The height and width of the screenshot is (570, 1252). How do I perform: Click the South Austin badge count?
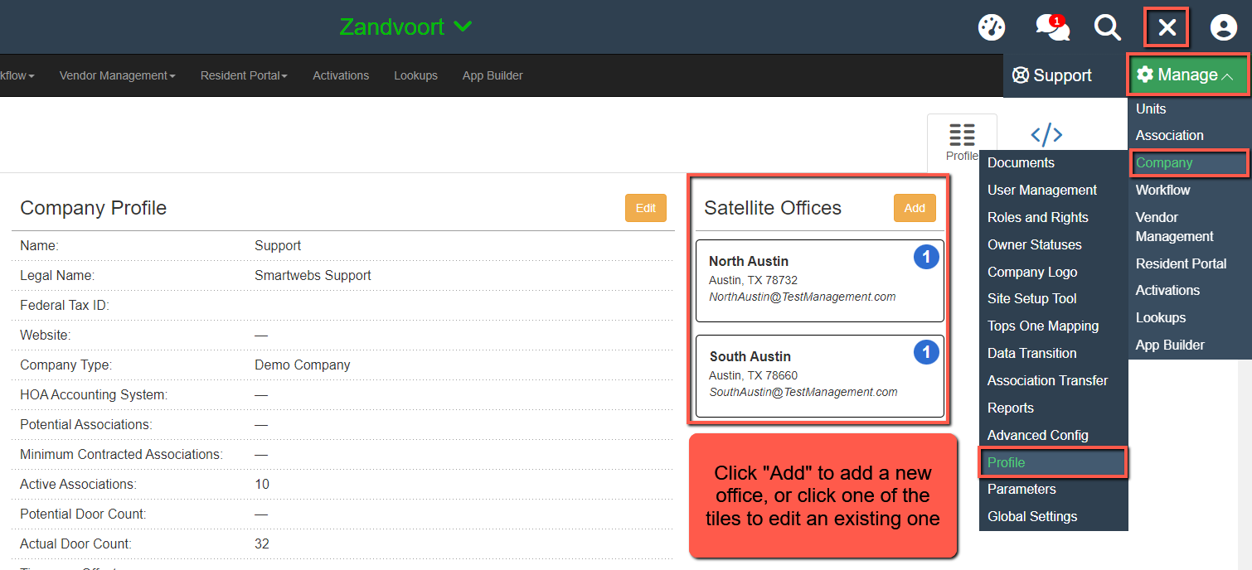(926, 353)
